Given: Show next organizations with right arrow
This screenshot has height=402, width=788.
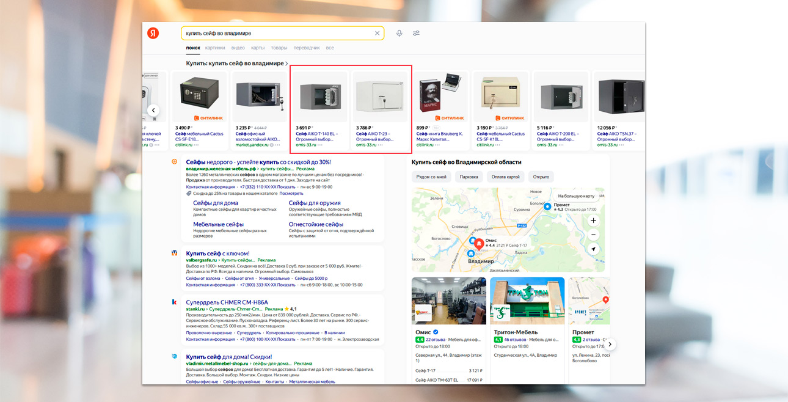Looking at the screenshot, I should tap(610, 345).
